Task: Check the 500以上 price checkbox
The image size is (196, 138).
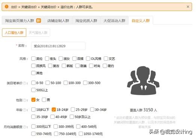Action: 33,90
